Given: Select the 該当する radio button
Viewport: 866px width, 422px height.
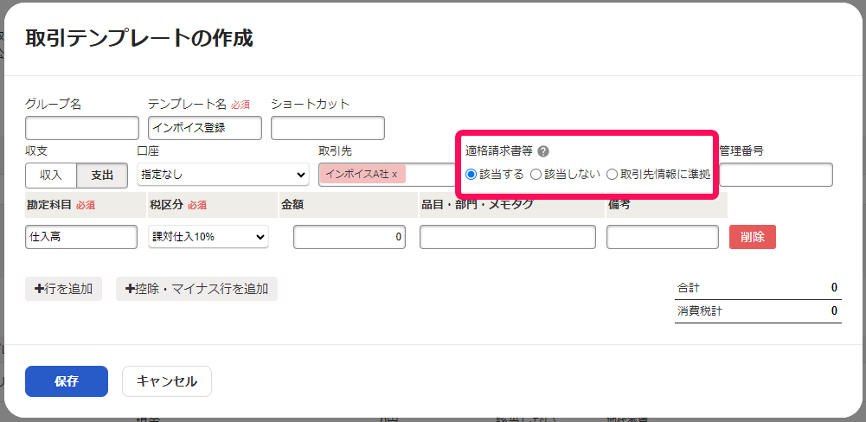Looking at the screenshot, I should [471, 175].
